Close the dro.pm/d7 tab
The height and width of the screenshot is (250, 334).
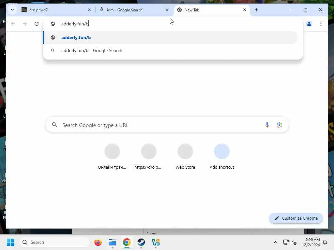89,10
